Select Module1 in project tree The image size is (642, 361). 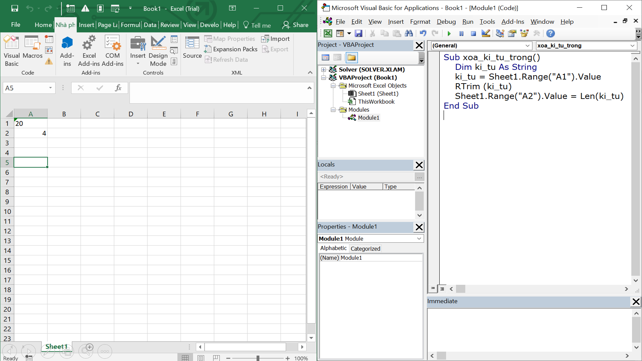[x=368, y=118]
